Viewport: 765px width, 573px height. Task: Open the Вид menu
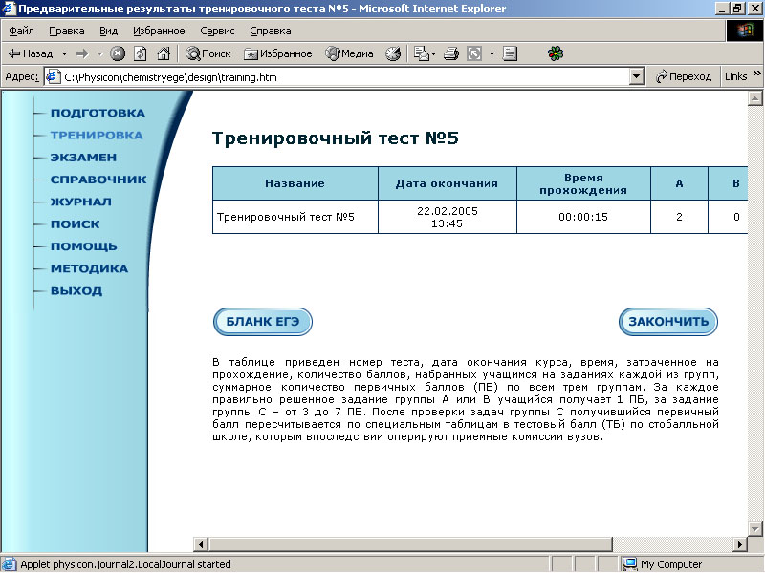click(x=108, y=31)
